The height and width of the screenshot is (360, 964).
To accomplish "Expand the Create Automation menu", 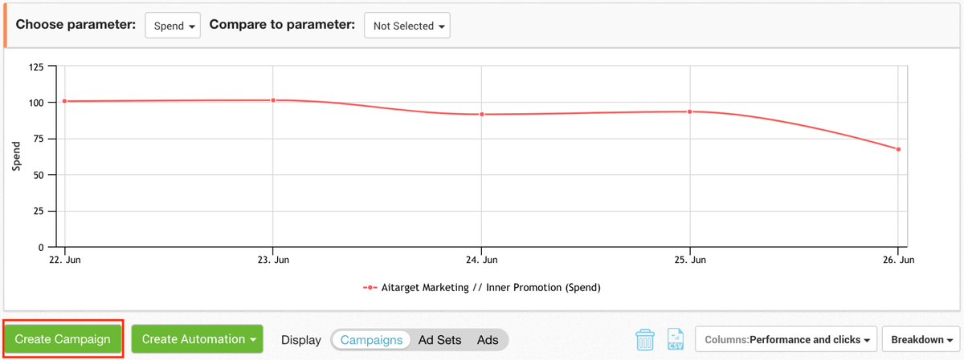I will tap(198, 339).
